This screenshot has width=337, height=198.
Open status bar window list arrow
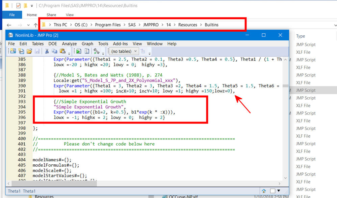279,191
